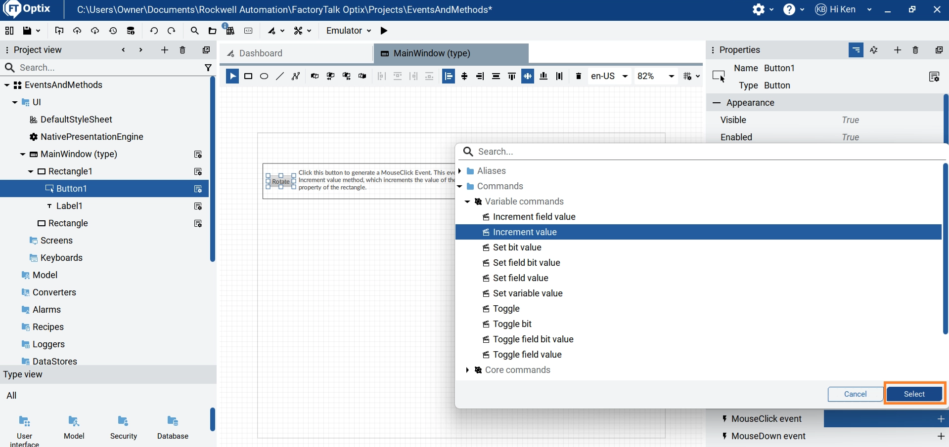Toggle grouped category view in Properties
This screenshot has height=447, width=949.
point(856,50)
